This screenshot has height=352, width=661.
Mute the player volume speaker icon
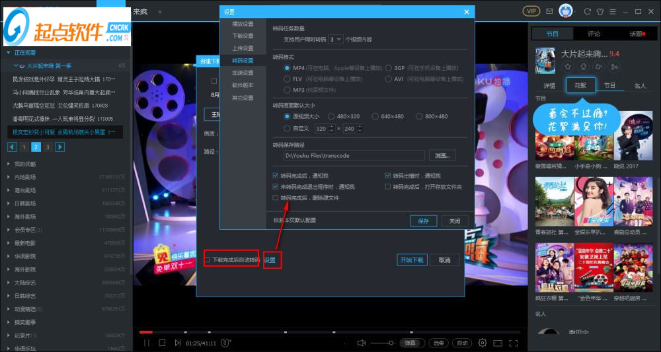click(x=362, y=343)
